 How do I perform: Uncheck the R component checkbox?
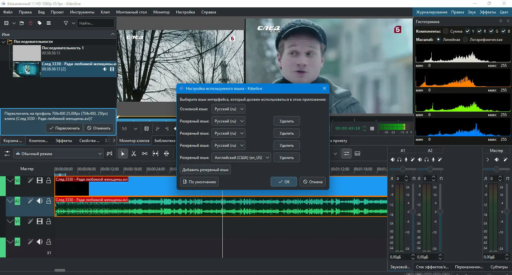pyautogui.click(x=479, y=31)
